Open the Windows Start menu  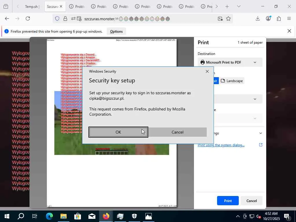7,216
